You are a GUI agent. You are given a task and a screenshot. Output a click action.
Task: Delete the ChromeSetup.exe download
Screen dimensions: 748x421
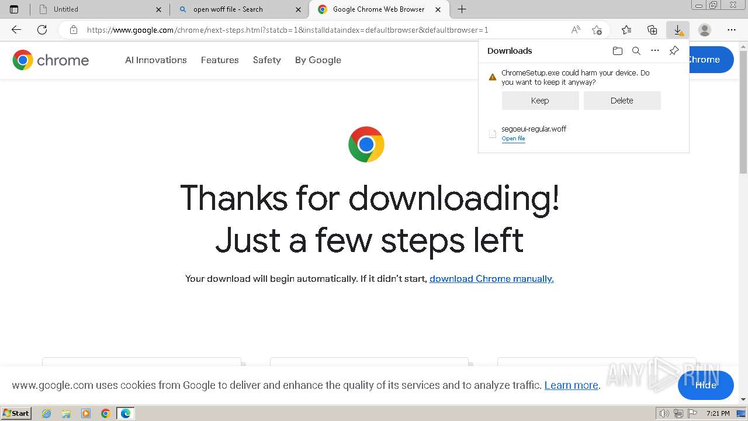click(x=622, y=101)
